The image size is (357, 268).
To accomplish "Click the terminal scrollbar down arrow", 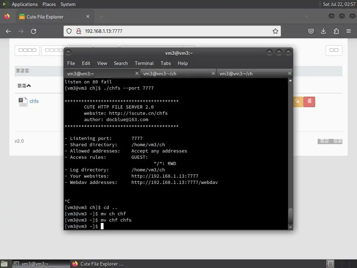I will (x=290, y=227).
